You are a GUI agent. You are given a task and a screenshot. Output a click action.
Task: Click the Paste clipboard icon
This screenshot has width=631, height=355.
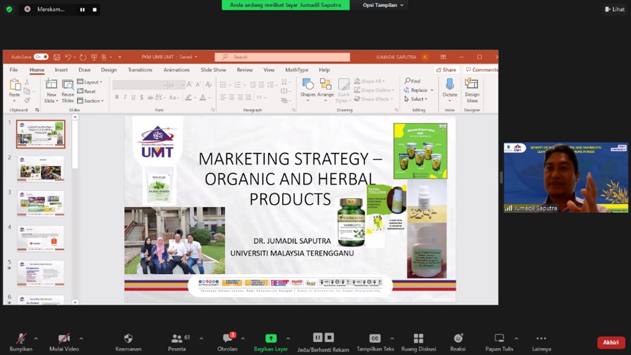tap(14, 84)
